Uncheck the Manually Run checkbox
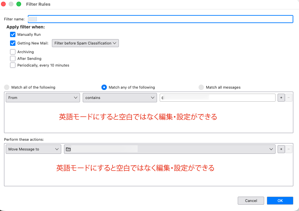The height and width of the screenshot is (211, 299). click(13, 34)
